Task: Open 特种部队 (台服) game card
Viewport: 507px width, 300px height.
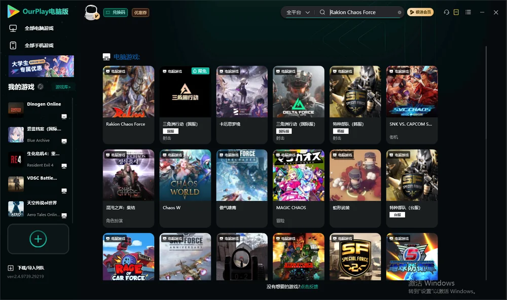Action: [x=412, y=188]
